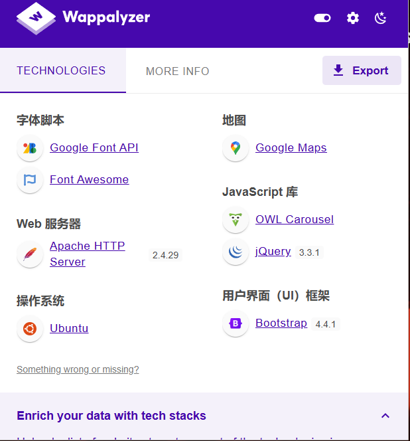This screenshot has height=441, width=410.
Task: Open settings via the gear icon
Action: point(353,19)
